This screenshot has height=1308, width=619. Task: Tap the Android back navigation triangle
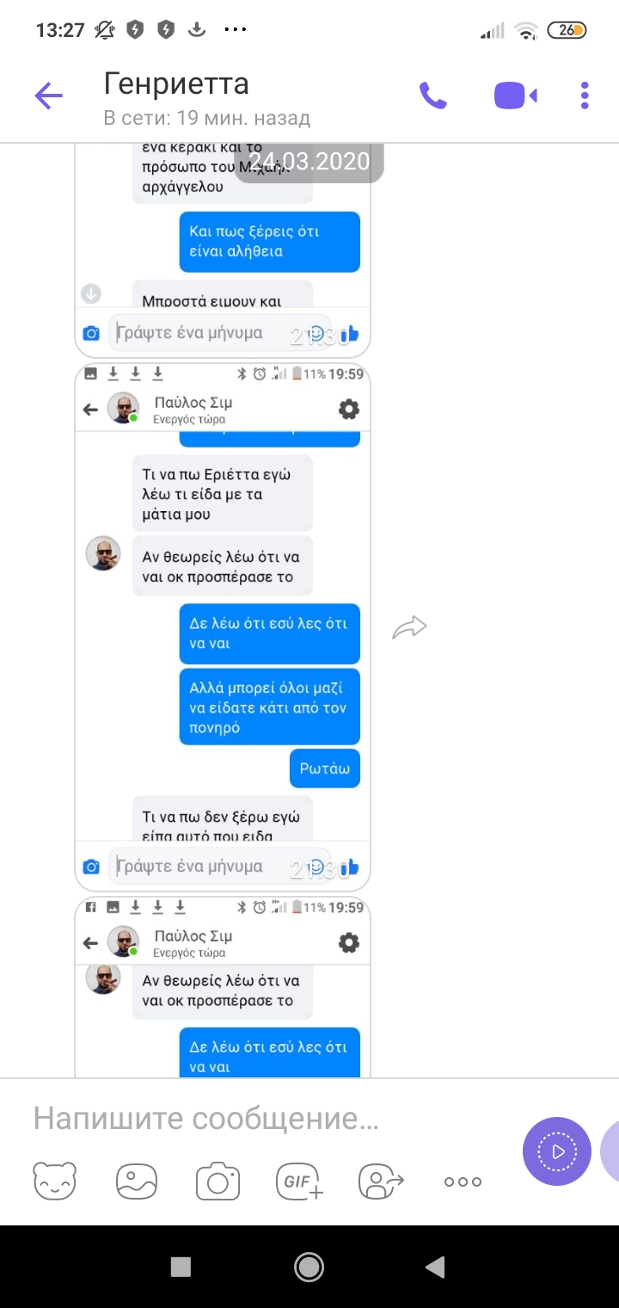pos(435,1266)
